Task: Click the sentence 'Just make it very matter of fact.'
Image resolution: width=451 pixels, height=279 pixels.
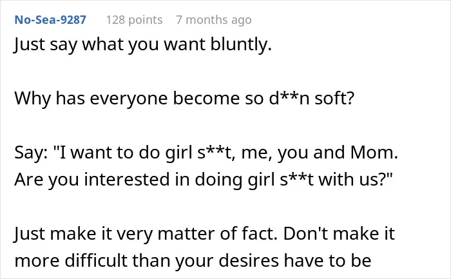Action: pos(146,233)
